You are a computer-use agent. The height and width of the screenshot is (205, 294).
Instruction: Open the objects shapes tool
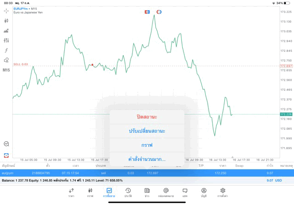pos(6,60)
